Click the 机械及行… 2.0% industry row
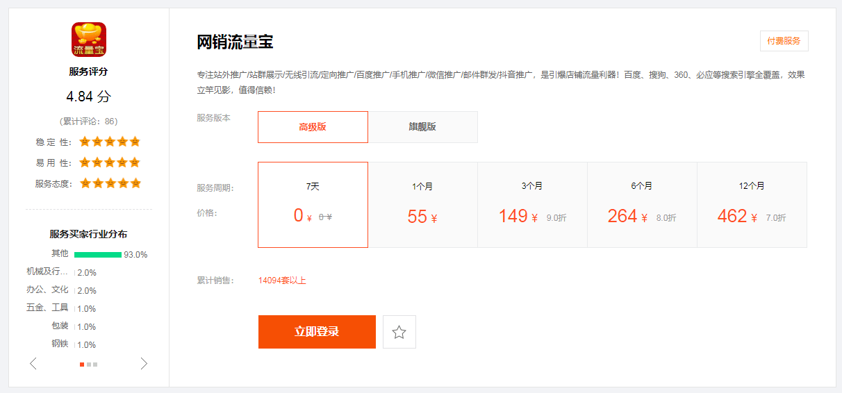Image resolution: width=842 pixels, height=393 pixels. click(61, 272)
